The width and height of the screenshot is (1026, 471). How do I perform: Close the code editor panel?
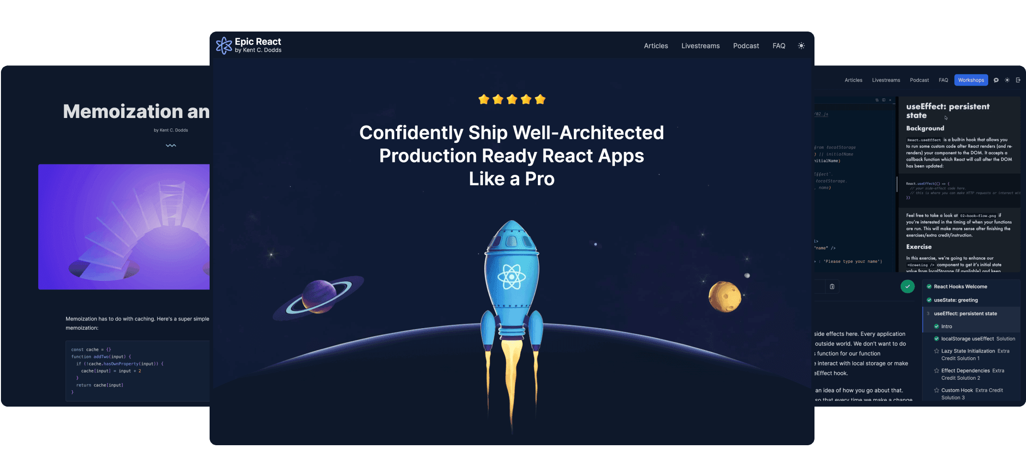(890, 100)
